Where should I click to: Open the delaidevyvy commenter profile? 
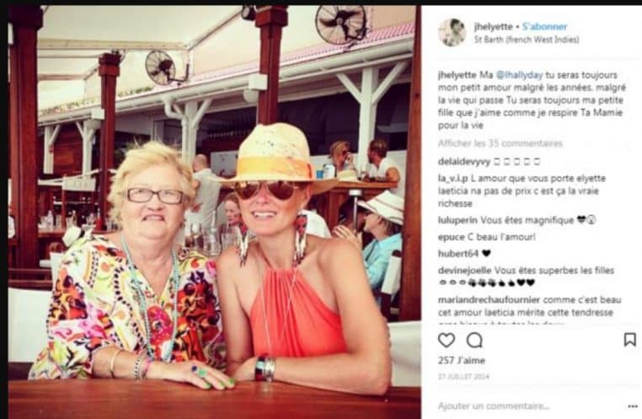pyautogui.click(x=464, y=162)
